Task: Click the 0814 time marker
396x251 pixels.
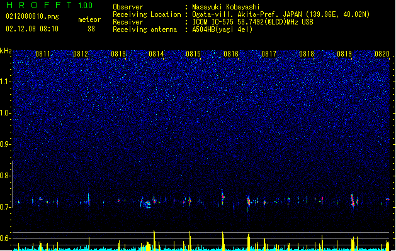Action: click(x=156, y=54)
